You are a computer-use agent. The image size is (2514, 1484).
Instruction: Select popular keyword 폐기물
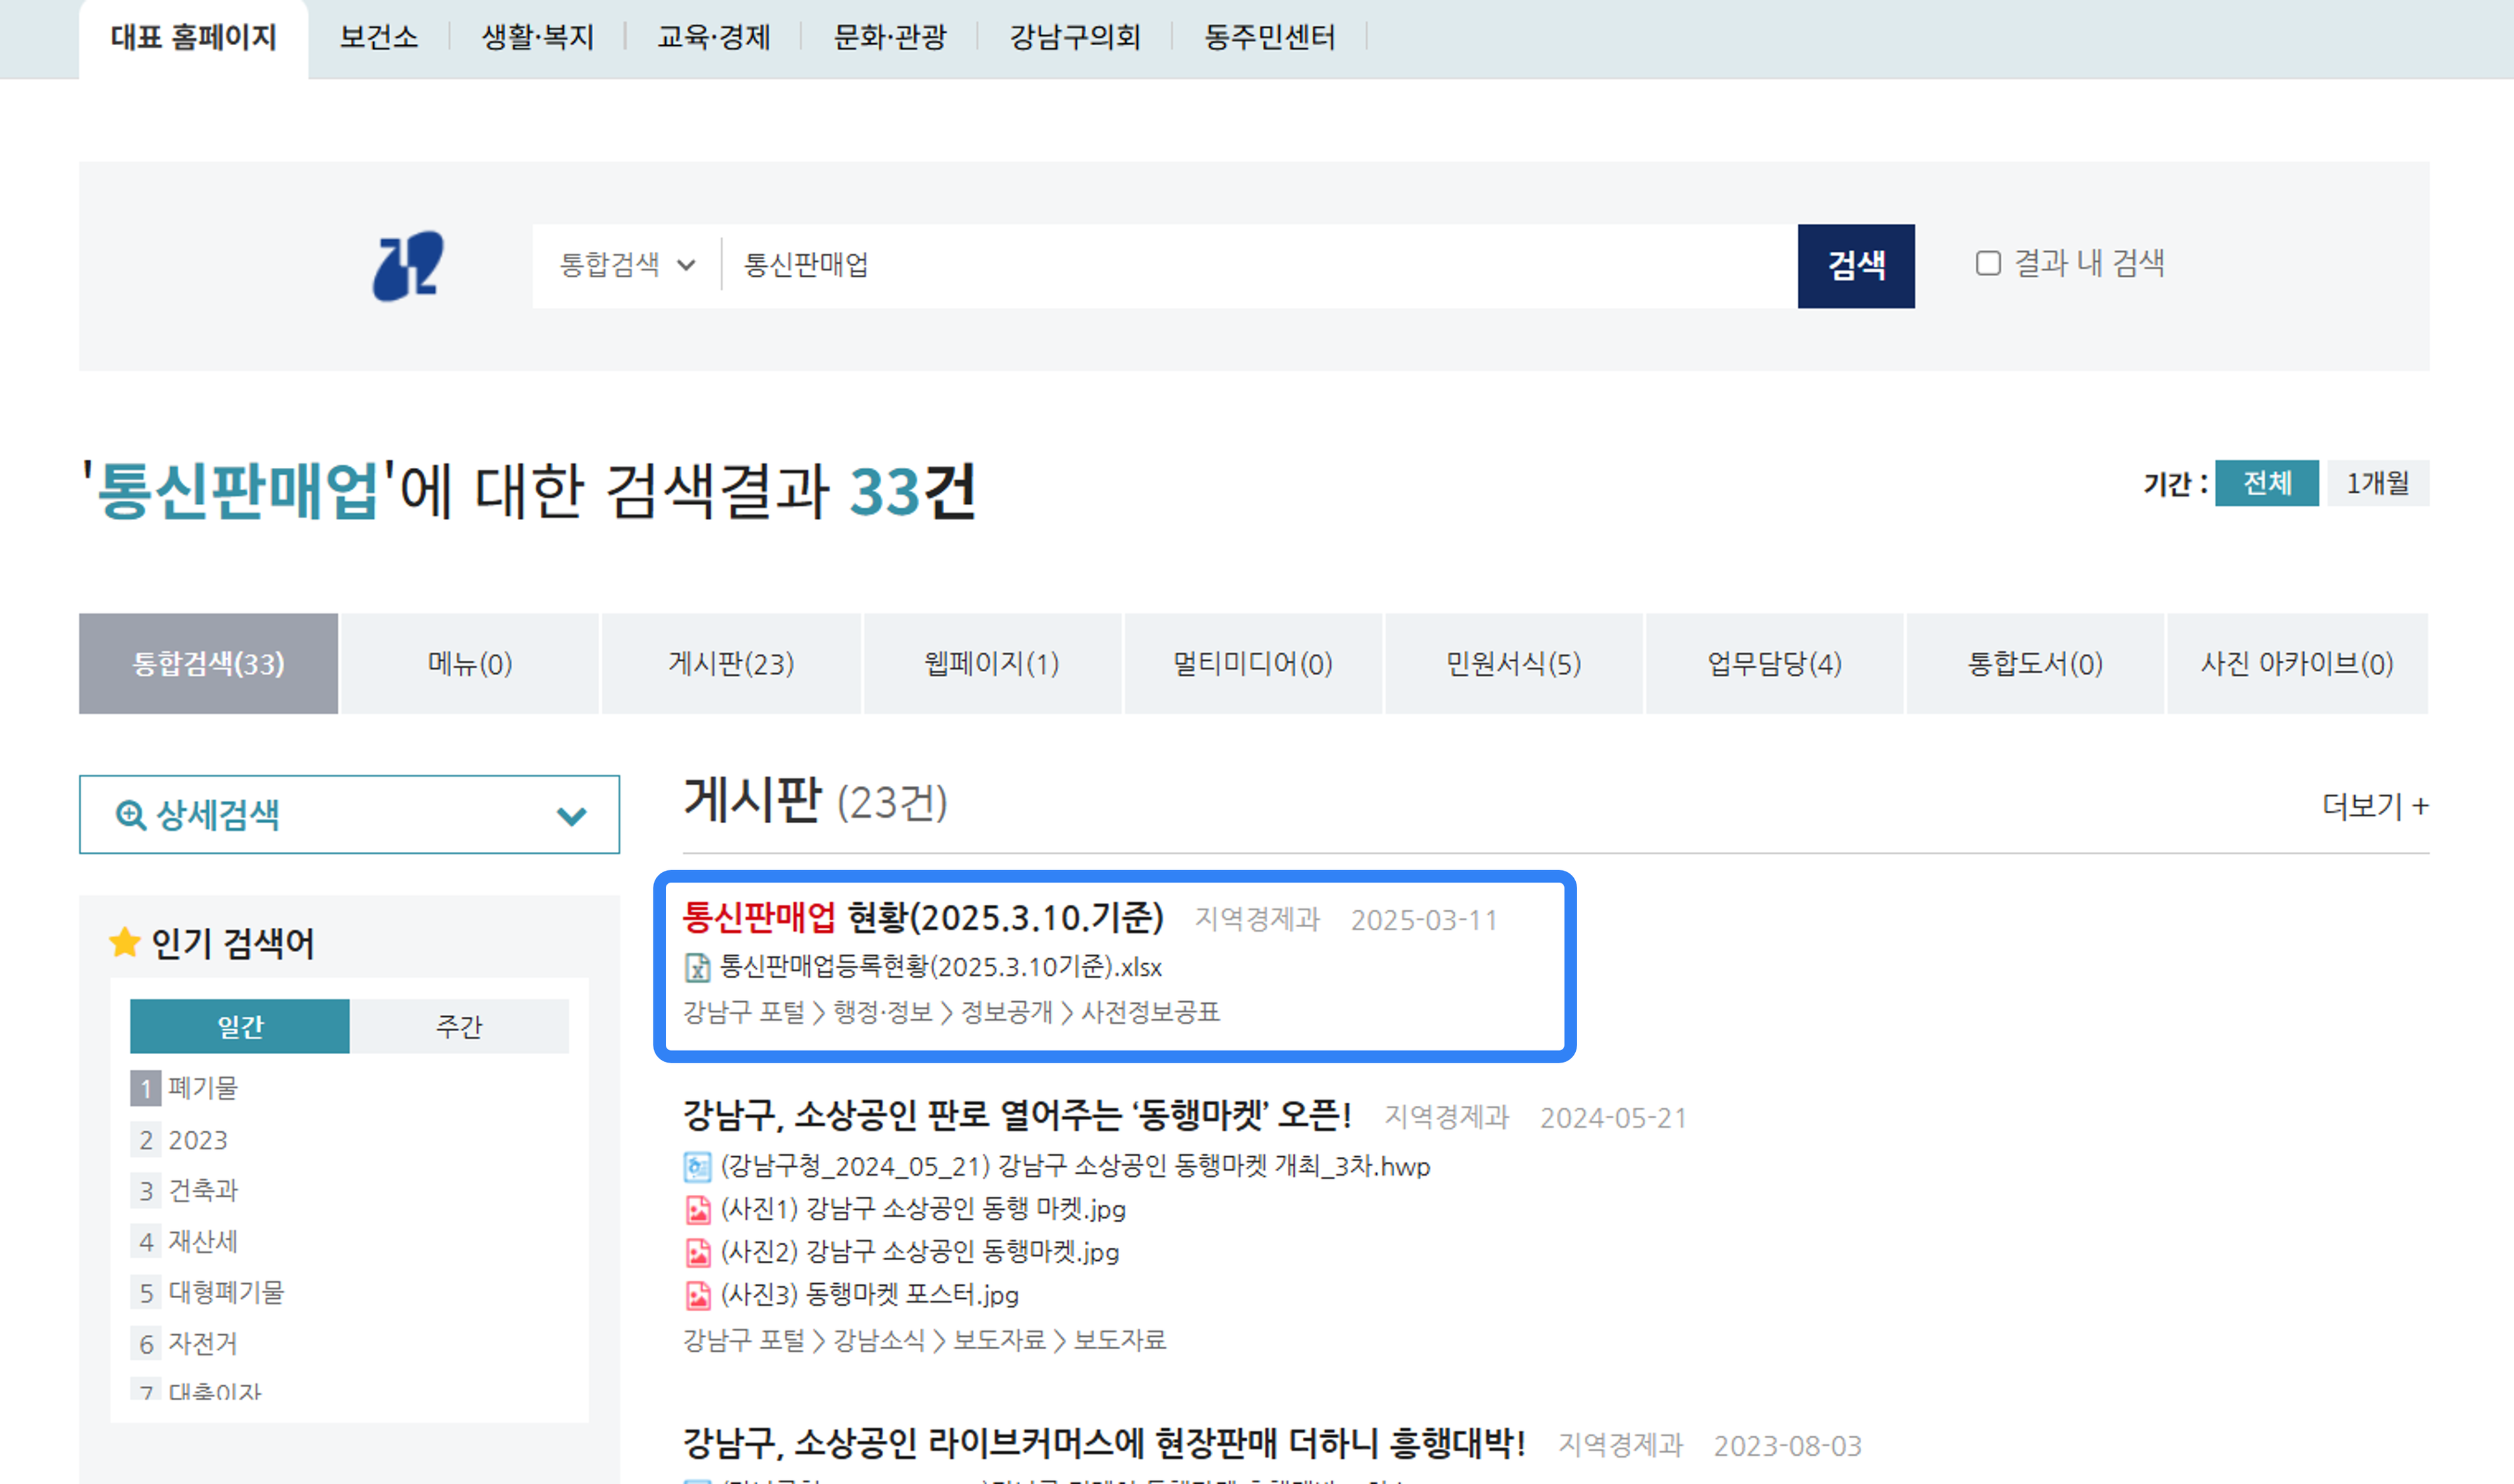click(203, 1088)
